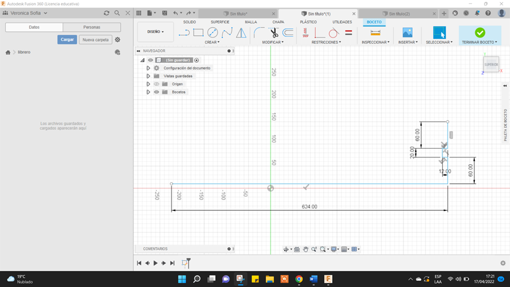Collapse the (Sin guardar) root node
This screenshot has width=510, height=287.
pyautogui.click(x=142, y=60)
